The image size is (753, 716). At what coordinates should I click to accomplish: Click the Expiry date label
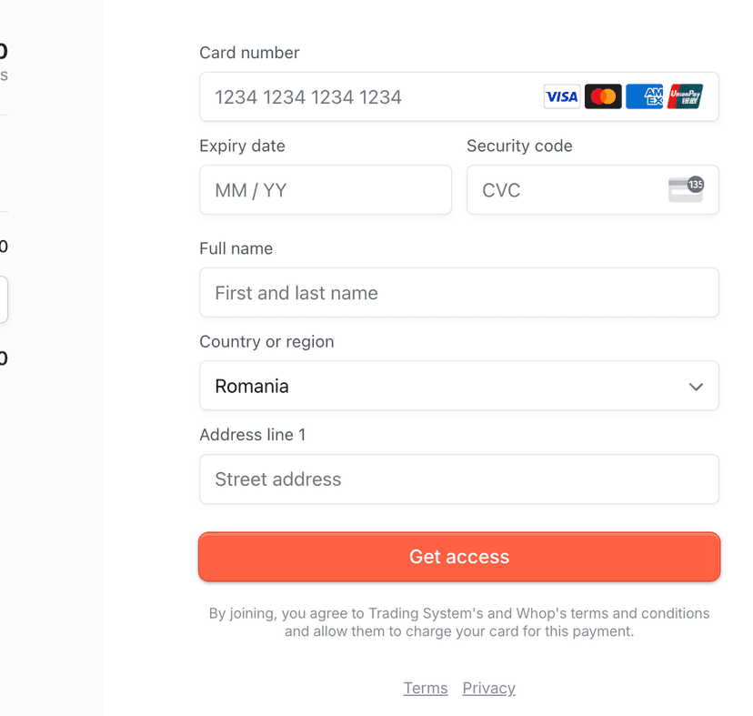click(242, 146)
